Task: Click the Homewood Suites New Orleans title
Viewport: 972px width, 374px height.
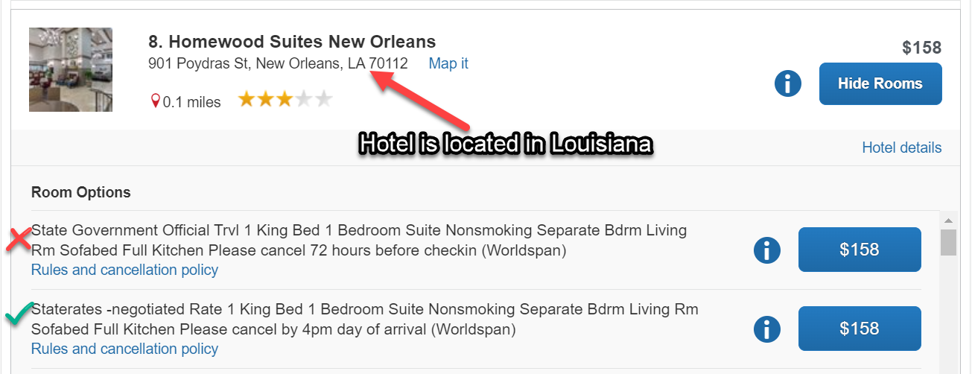Action: [x=292, y=42]
